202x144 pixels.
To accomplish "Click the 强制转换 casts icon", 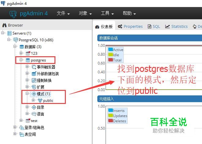I will [x=34, y=80].
